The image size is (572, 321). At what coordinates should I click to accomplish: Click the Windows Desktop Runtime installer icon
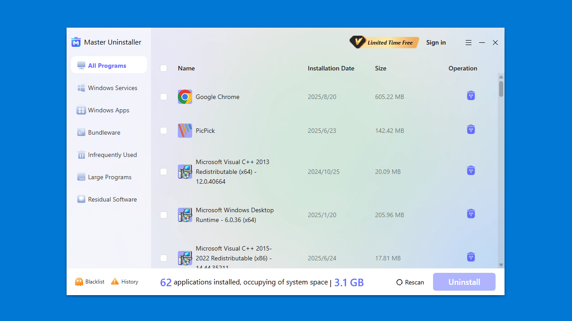185,215
